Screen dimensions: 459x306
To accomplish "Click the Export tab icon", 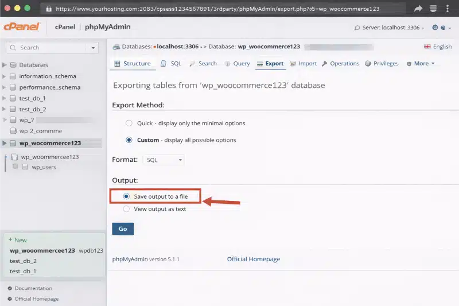I will tap(260, 64).
